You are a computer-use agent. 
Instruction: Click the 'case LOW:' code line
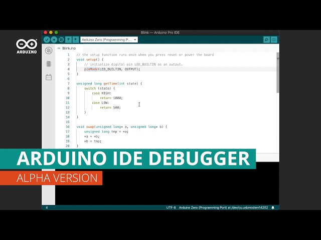[x=100, y=102]
